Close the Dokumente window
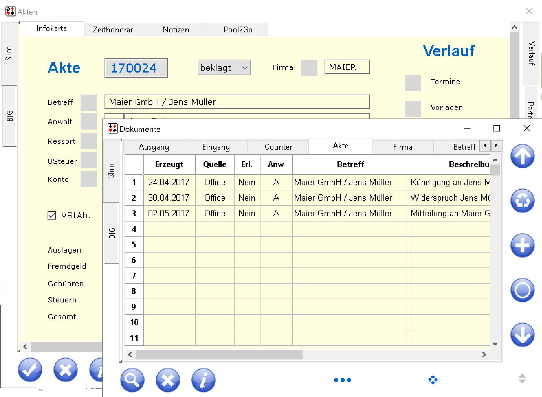Viewport: 542px width, 397px height. [x=527, y=129]
